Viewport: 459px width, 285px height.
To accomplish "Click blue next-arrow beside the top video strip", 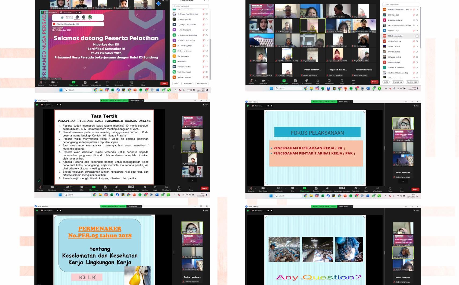I will (x=158, y=3).
